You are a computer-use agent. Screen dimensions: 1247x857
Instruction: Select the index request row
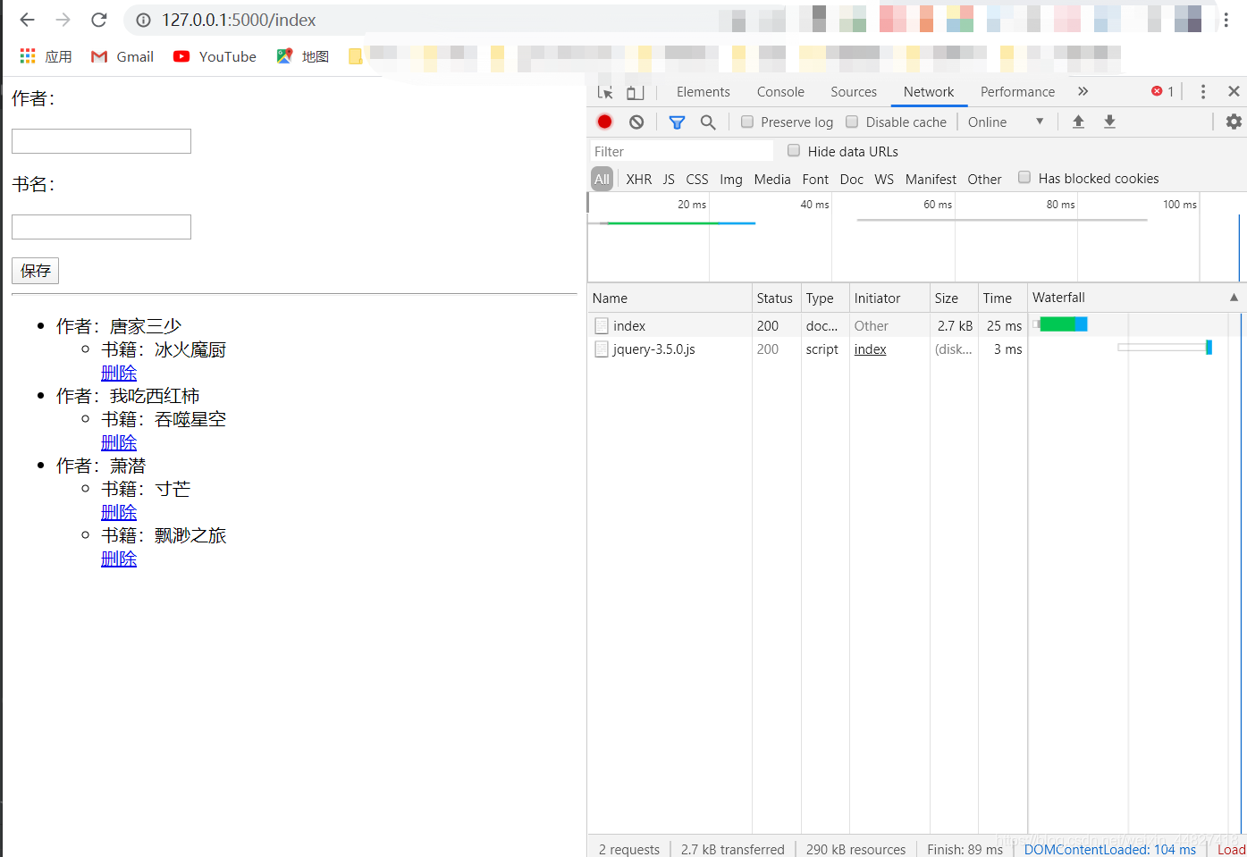(x=915, y=325)
